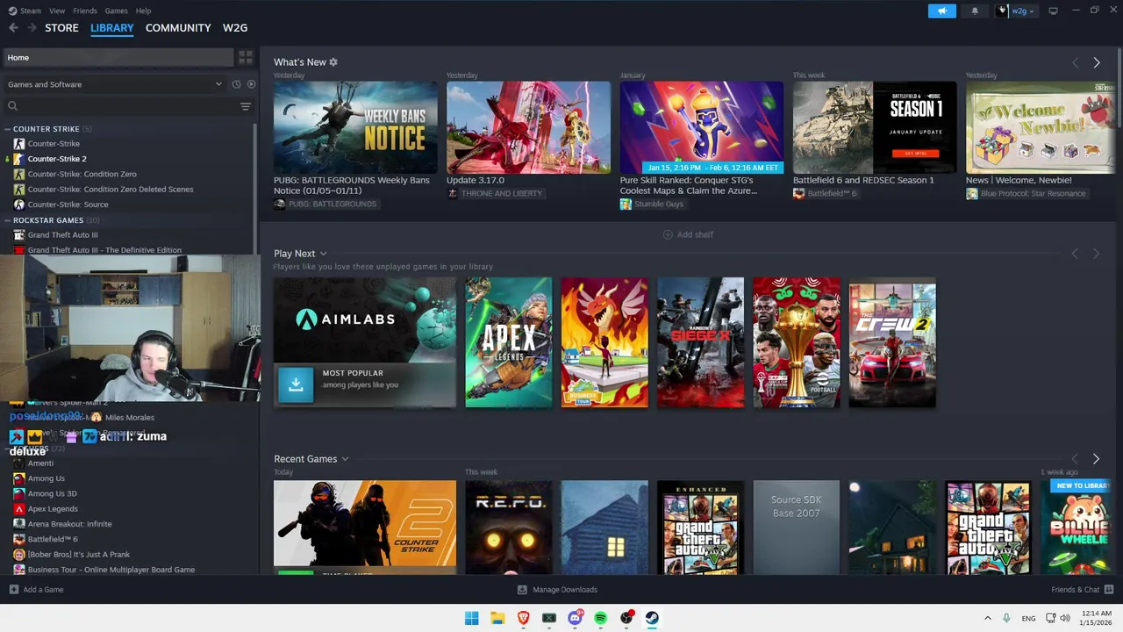Open the Games and Software filter dropdown
The width and height of the screenshot is (1123, 632).
tap(115, 84)
